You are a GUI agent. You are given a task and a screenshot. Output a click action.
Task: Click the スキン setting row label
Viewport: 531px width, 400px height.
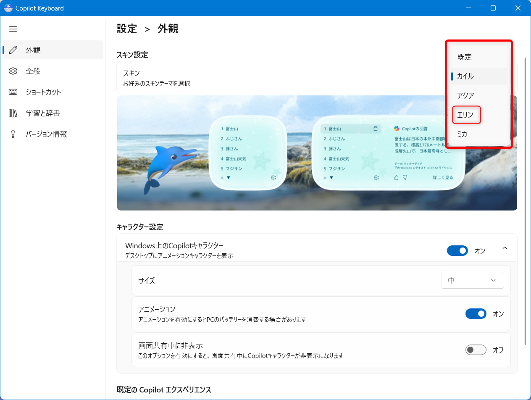[131, 73]
